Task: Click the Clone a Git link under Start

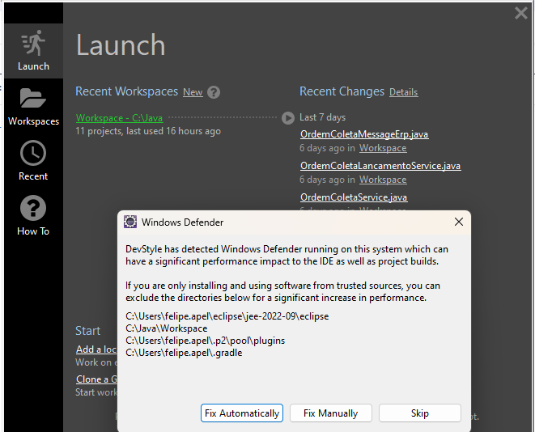Action: [x=96, y=379]
